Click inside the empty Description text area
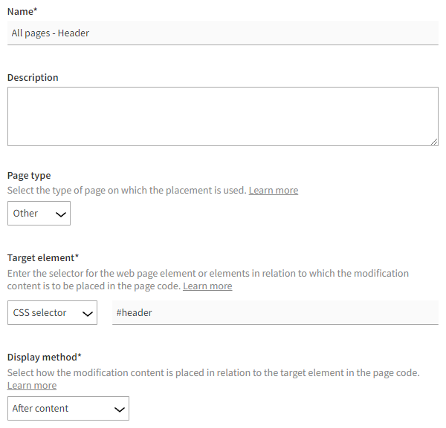Image resolution: width=446 pixels, height=428 pixels. coord(222,116)
